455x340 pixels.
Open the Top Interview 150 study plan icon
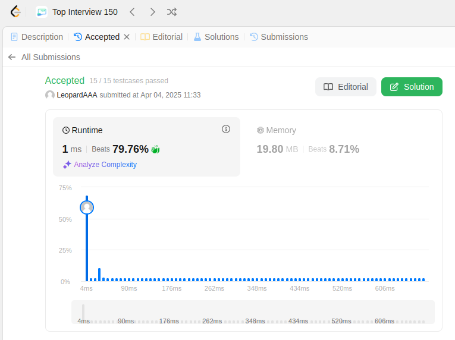pyautogui.click(x=42, y=12)
